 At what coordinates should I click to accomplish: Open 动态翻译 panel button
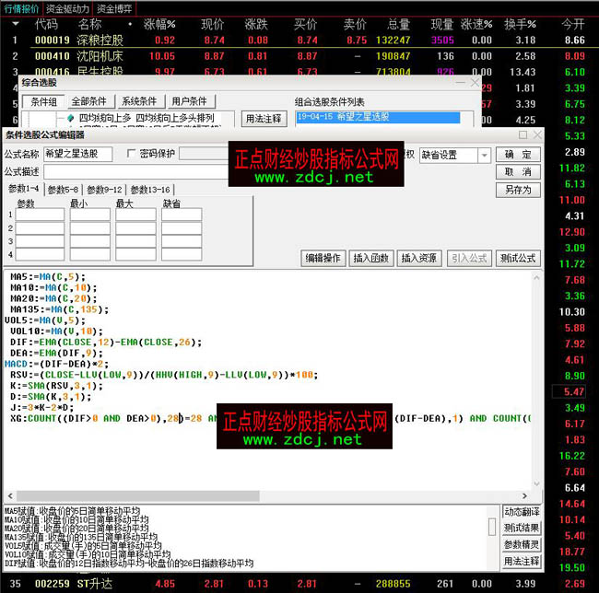tap(522, 511)
